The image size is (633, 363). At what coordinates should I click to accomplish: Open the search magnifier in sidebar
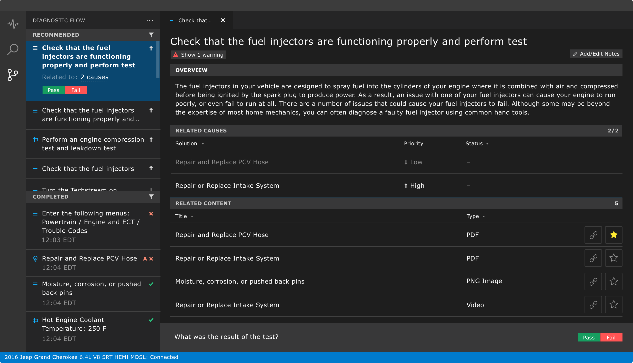[13, 49]
